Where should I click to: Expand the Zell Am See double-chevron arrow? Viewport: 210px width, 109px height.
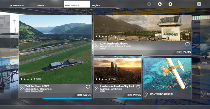click(22, 89)
